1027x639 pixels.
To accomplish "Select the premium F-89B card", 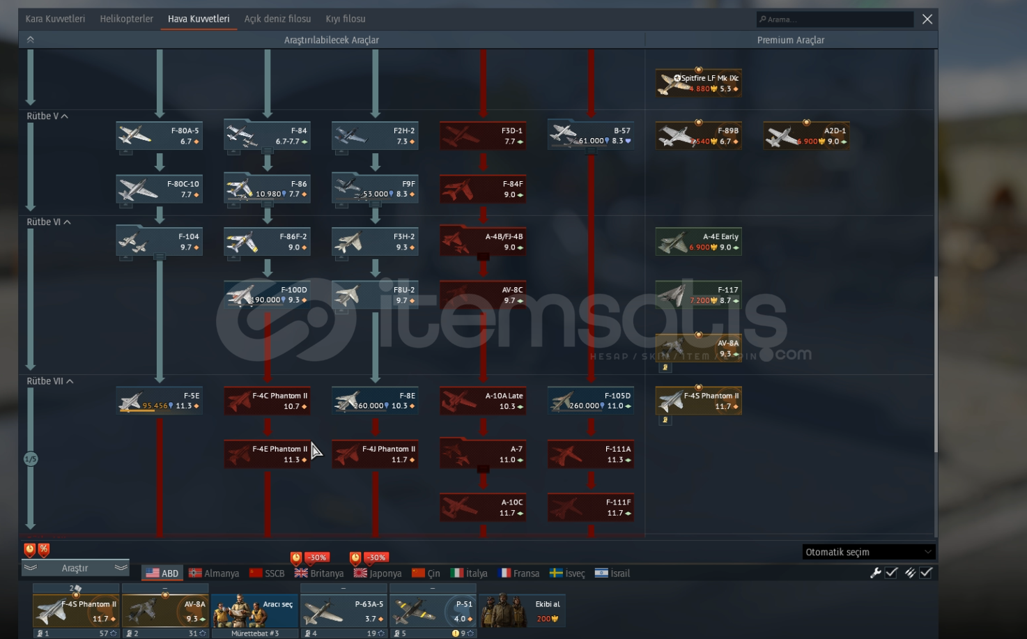I will point(699,136).
